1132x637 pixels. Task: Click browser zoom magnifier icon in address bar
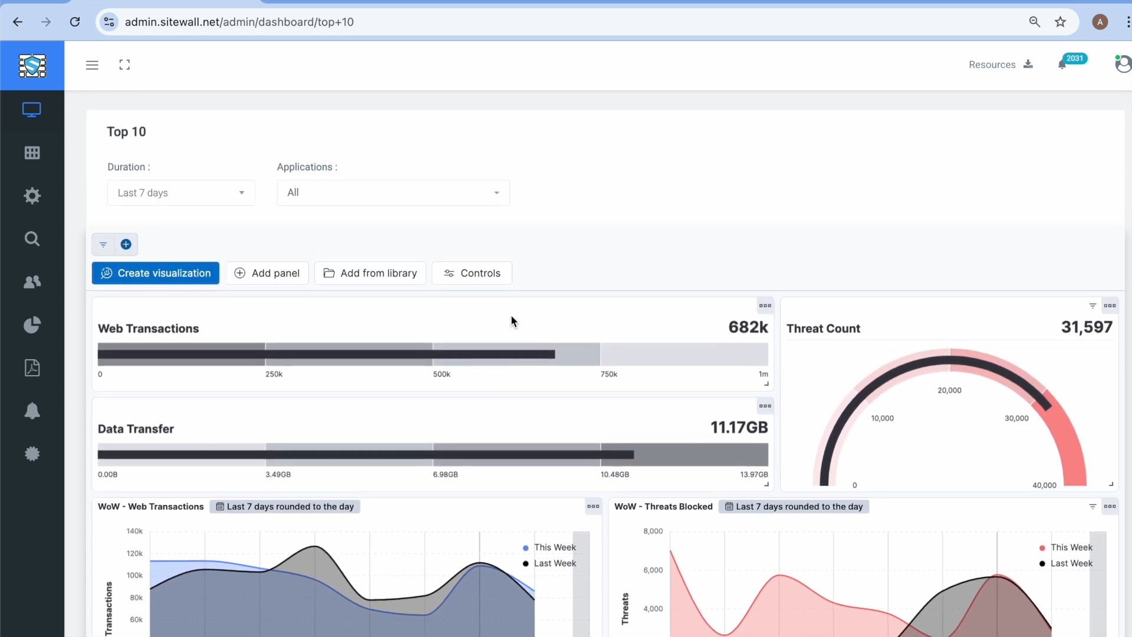click(1035, 22)
